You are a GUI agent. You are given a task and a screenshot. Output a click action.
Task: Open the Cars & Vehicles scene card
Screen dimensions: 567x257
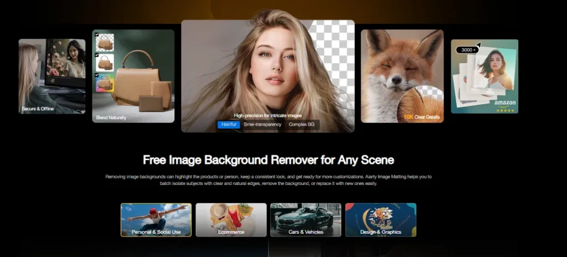point(306,220)
